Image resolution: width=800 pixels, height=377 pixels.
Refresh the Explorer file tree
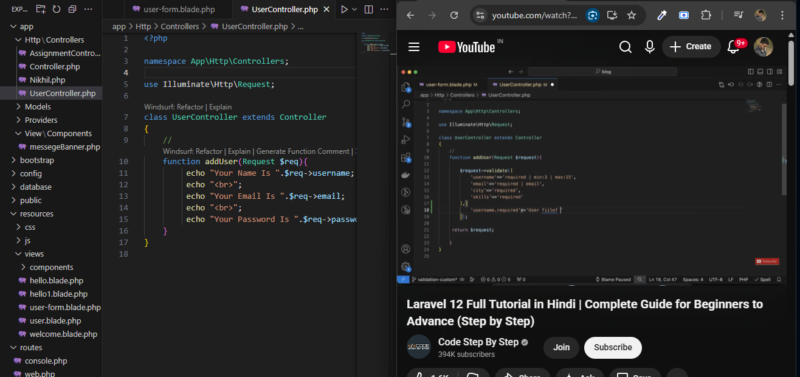tap(57, 9)
